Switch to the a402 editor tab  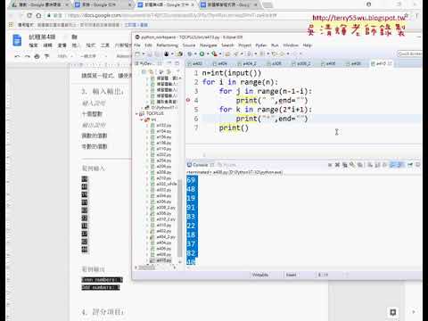(x=195, y=63)
